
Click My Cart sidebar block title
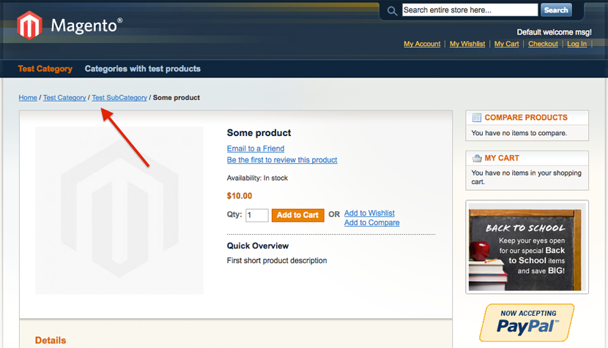click(x=502, y=159)
